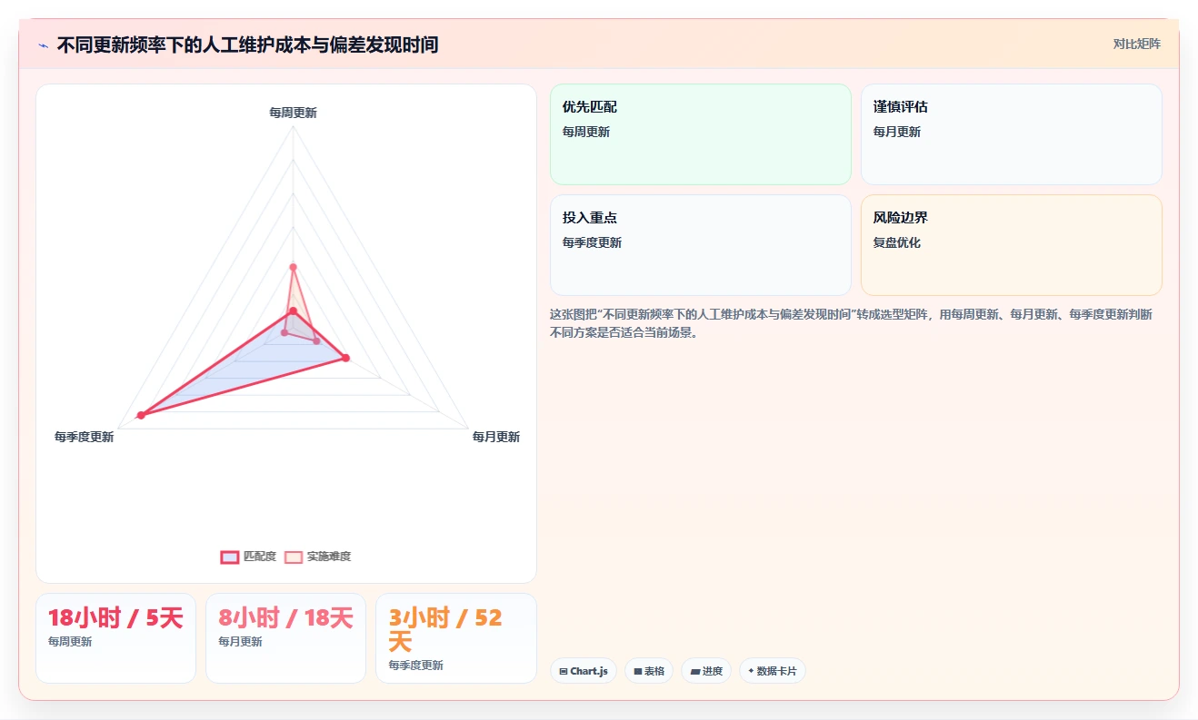Click the 进度 tag
1198x720 pixels.
click(706, 671)
